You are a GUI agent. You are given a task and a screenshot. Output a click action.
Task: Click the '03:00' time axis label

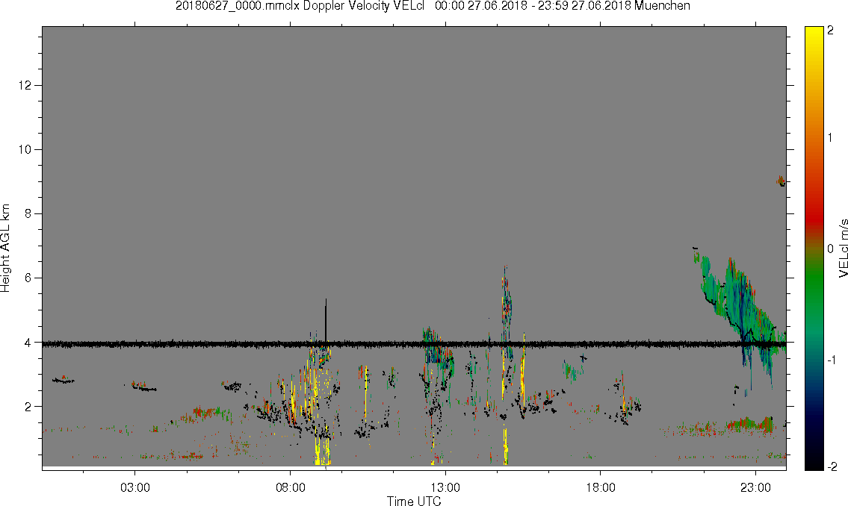(134, 487)
